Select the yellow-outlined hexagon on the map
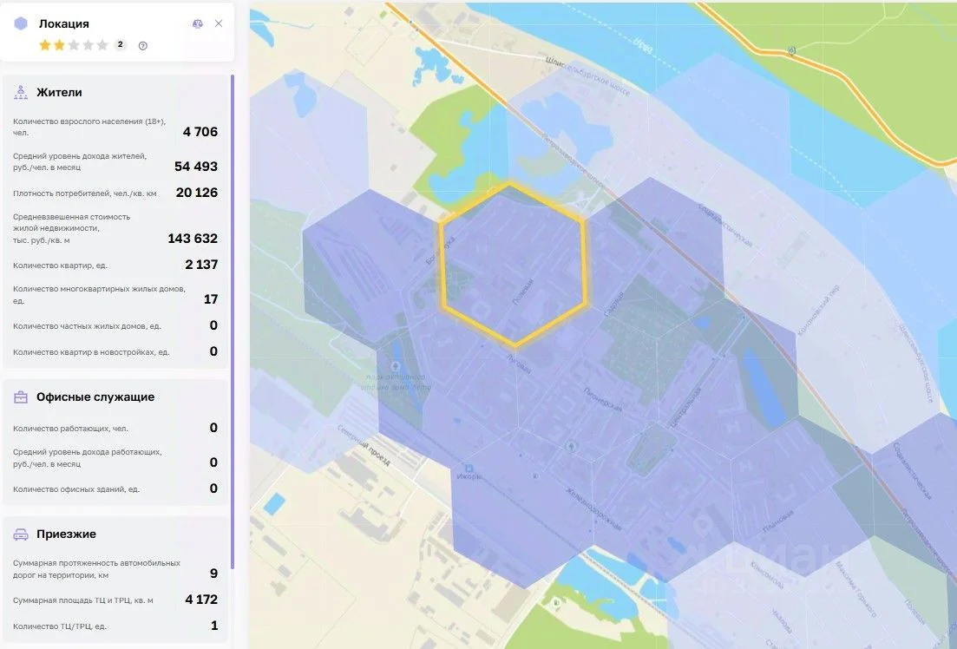This screenshot has height=649, width=957. [513, 265]
